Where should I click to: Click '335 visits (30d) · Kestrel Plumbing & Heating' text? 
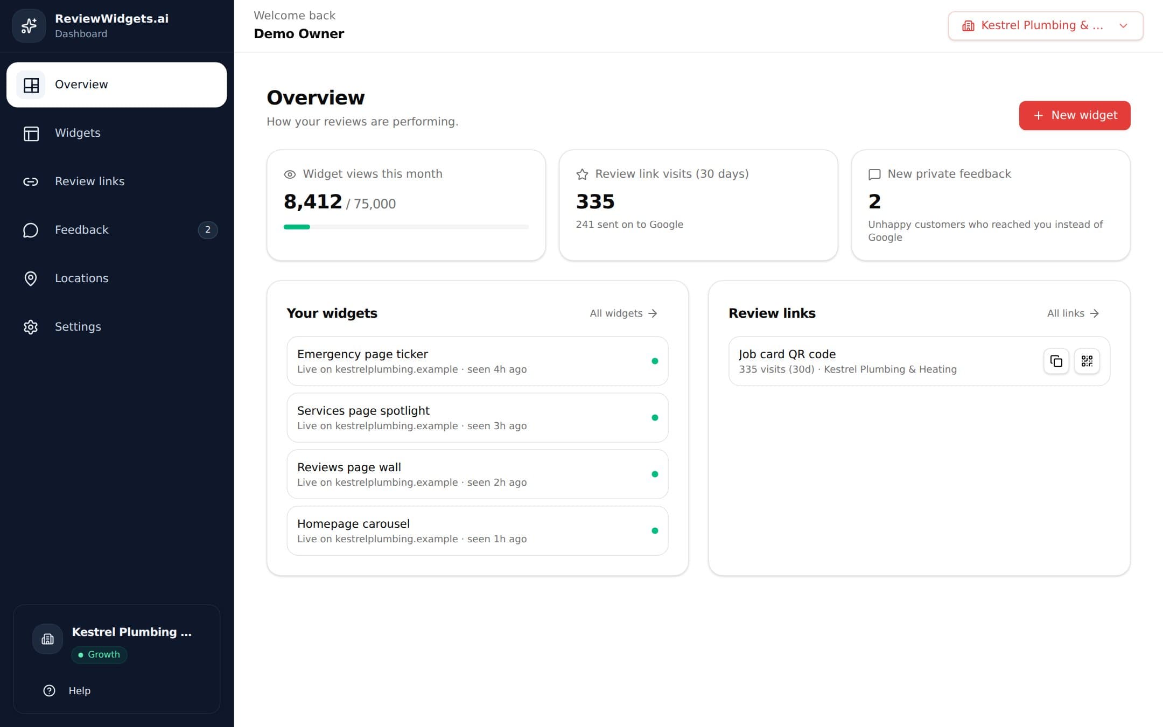pyautogui.click(x=847, y=369)
